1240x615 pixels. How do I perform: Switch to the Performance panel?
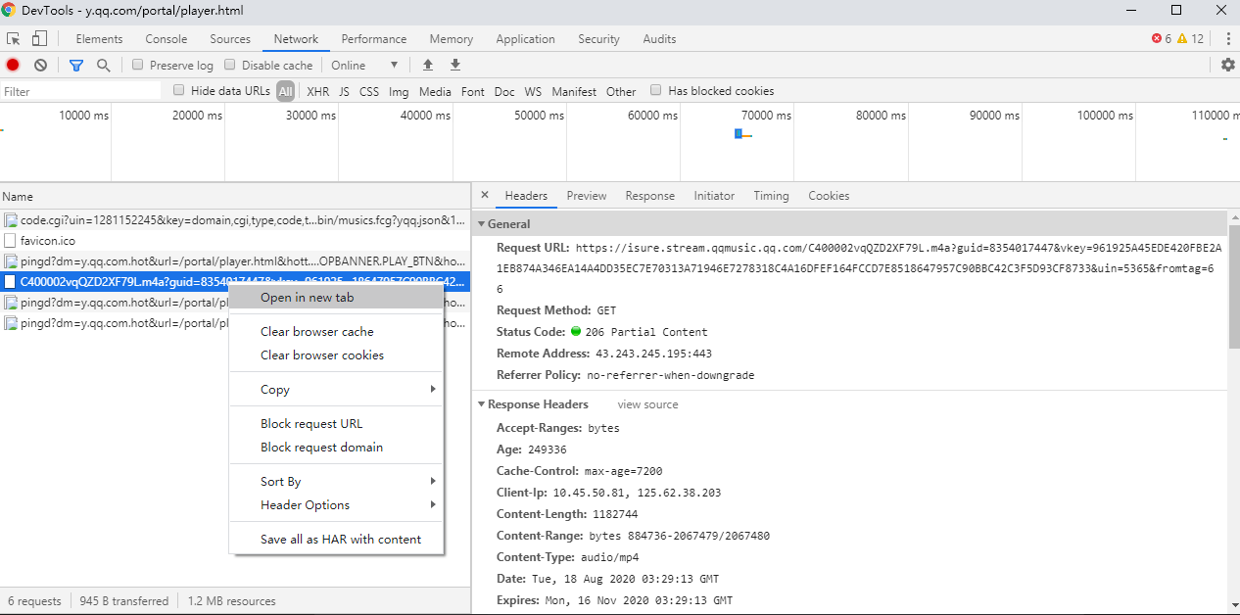[374, 39]
